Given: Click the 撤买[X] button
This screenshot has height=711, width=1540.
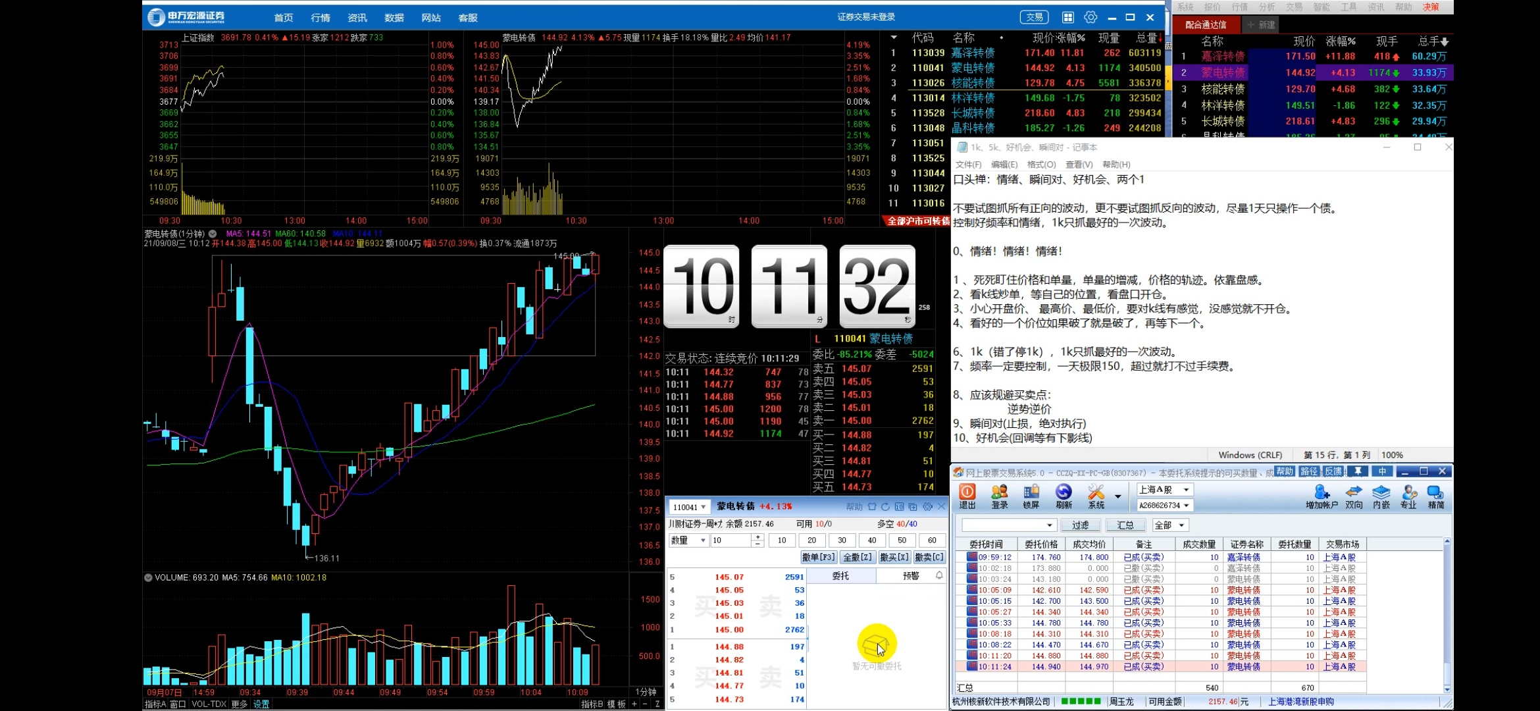Looking at the screenshot, I should 894,557.
